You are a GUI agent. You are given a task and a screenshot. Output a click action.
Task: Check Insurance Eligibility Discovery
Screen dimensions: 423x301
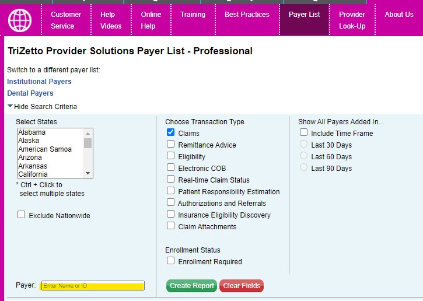pos(170,214)
